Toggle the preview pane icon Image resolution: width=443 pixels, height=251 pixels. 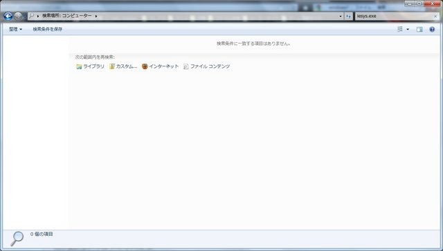(419, 29)
